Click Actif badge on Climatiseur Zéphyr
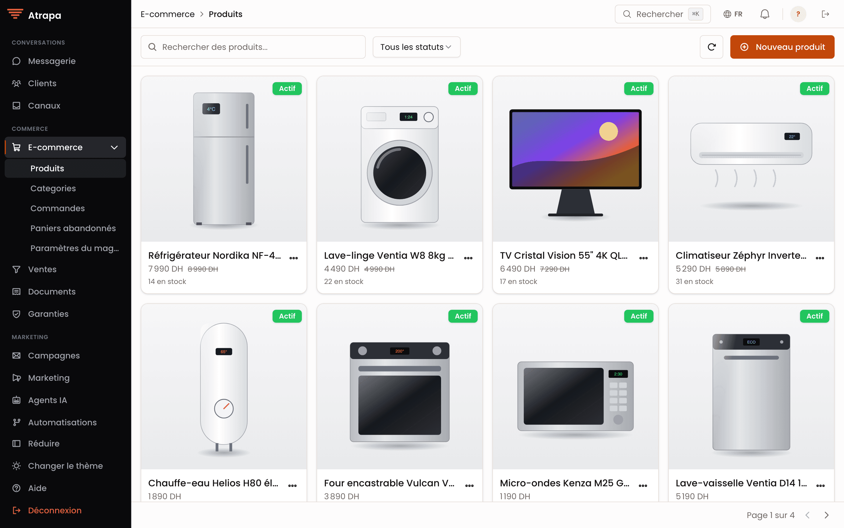844x528 pixels. point(814,88)
